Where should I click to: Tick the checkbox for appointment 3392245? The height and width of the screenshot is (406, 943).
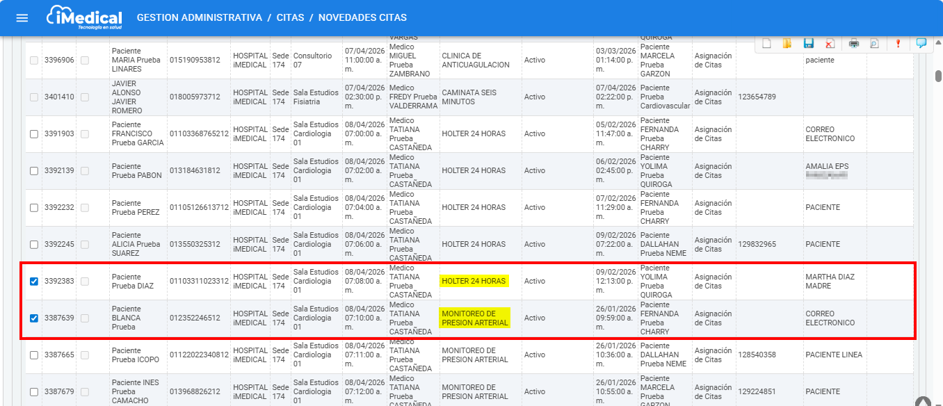tap(34, 245)
